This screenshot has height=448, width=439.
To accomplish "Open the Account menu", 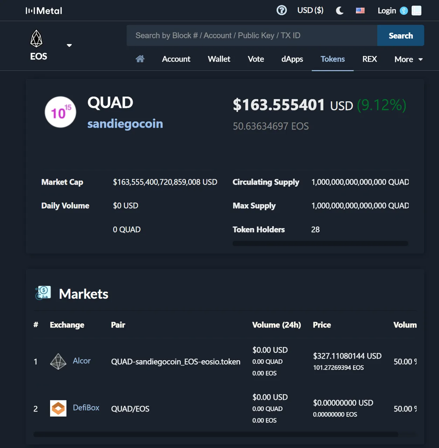I will click(x=176, y=59).
